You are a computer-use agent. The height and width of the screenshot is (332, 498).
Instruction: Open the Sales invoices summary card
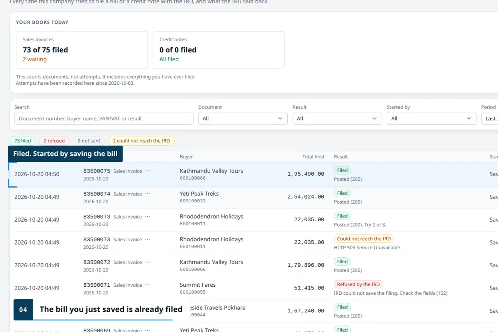[x=82, y=50]
